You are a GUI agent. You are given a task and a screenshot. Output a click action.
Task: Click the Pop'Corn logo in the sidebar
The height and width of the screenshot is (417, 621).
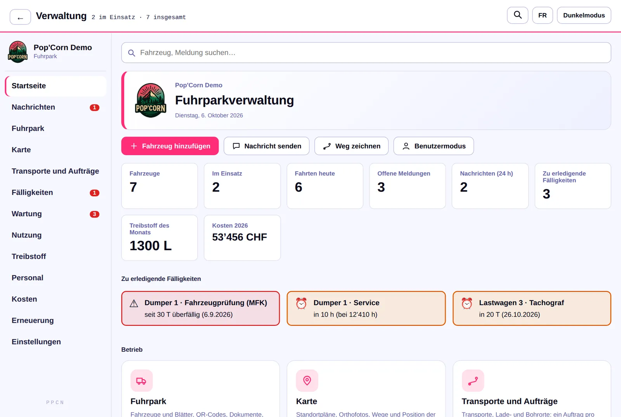tap(18, 52)
